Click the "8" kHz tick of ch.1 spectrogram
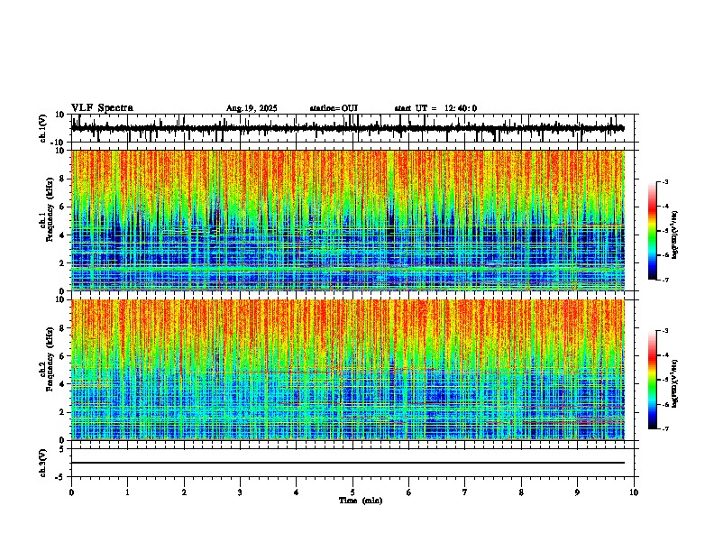714x552 pixels. click(x=62, y=179)
